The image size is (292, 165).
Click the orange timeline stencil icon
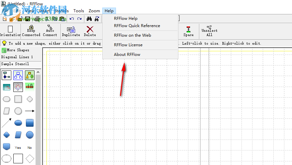(x=30, y=87)
